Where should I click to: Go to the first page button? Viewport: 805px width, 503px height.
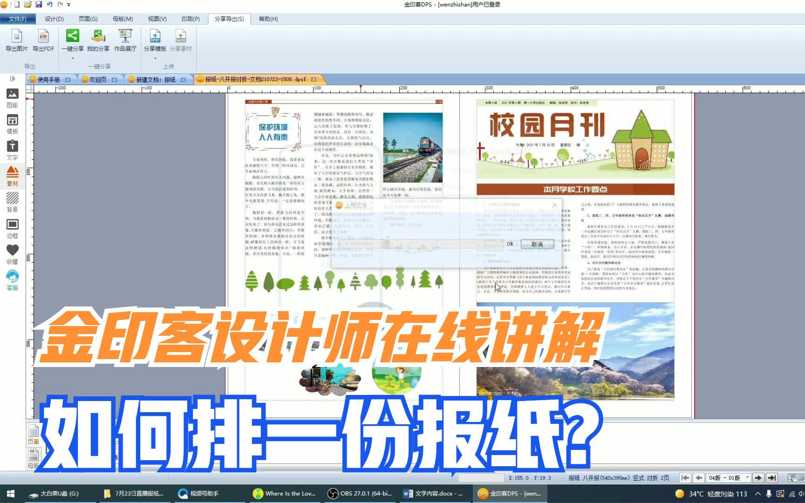(x=685, y=478)
